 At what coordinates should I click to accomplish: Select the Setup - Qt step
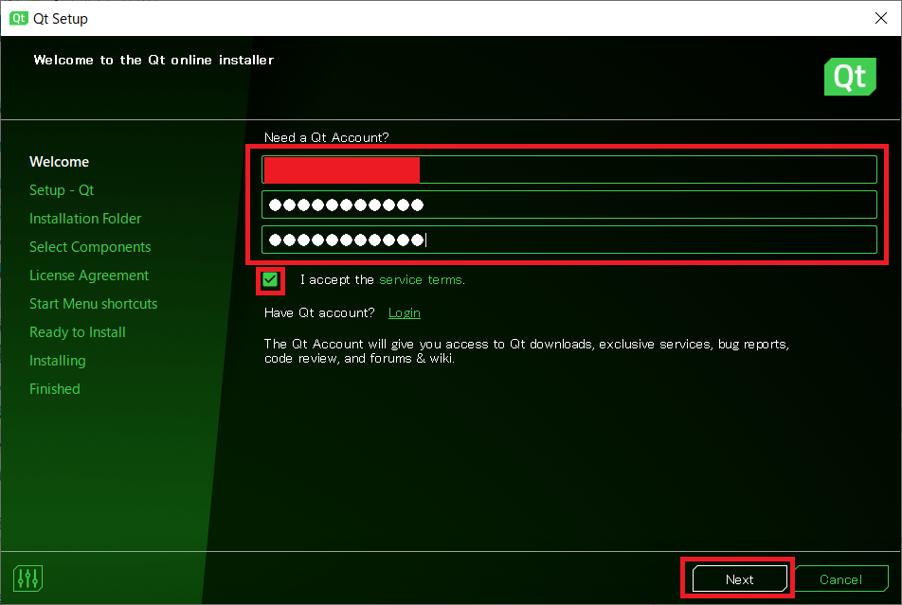62,190
